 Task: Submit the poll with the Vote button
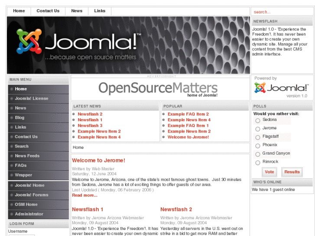[x=270, y=172]
